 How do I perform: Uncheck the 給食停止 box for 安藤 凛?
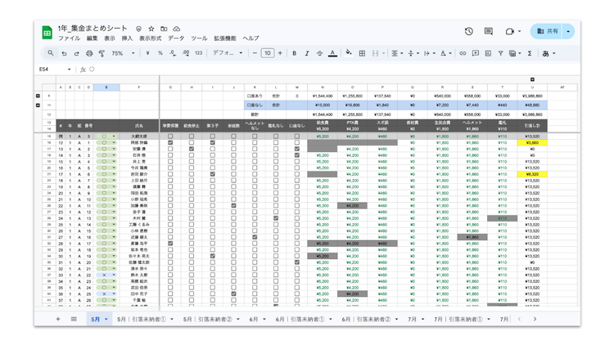pyautogui.click(x=192, y=149)
